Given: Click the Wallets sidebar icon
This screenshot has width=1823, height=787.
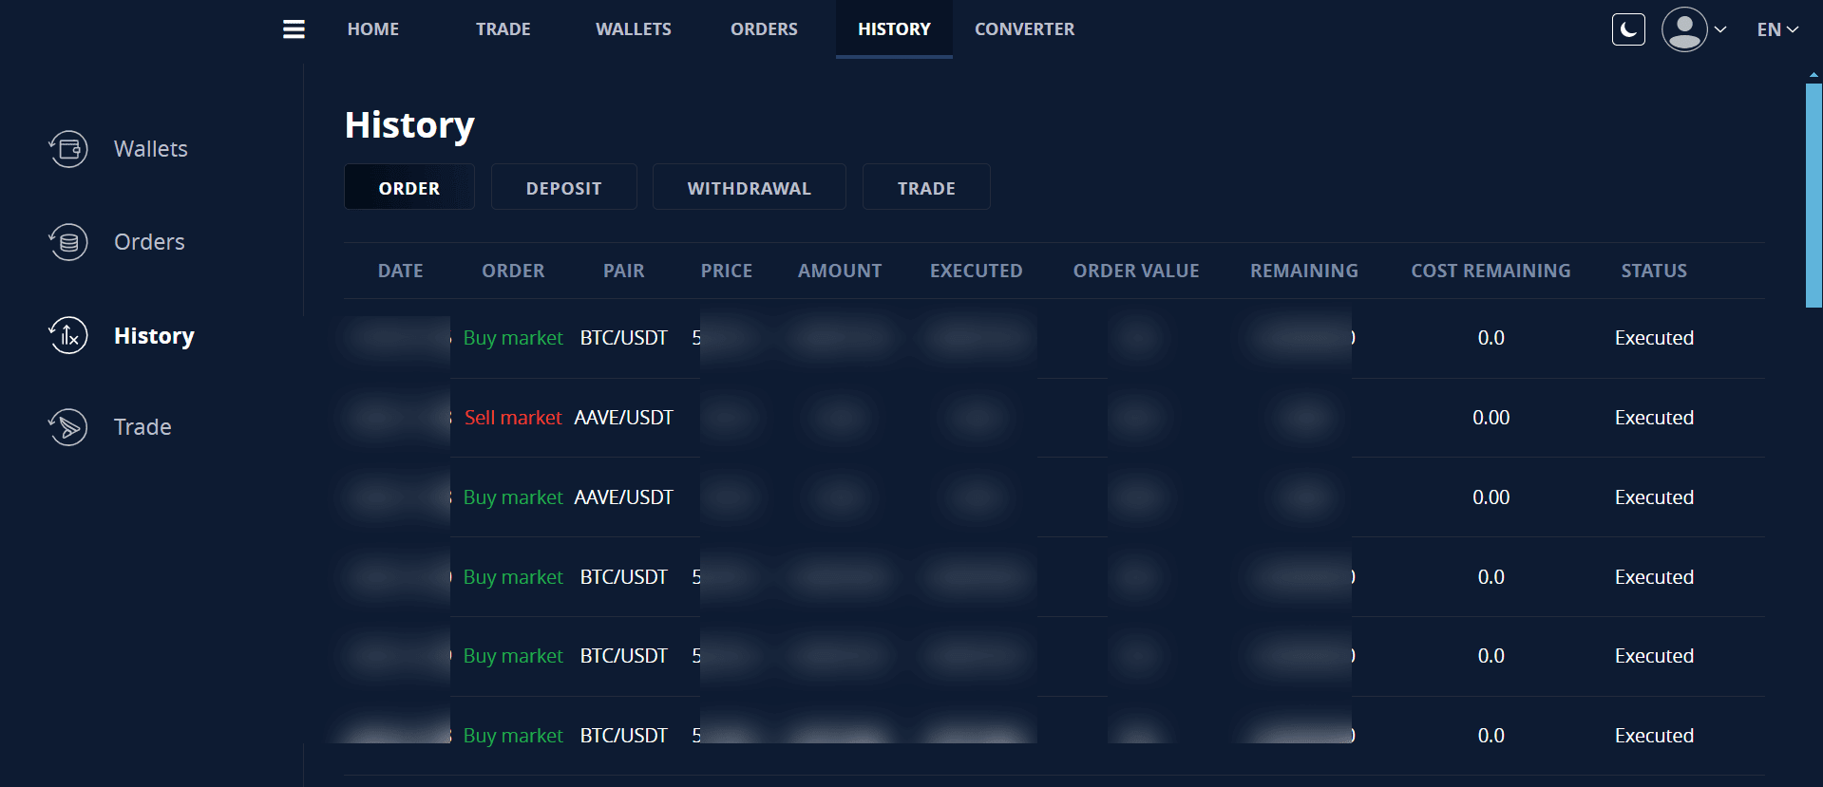Looking at the screenshot, I should click(x=68, y=149).
